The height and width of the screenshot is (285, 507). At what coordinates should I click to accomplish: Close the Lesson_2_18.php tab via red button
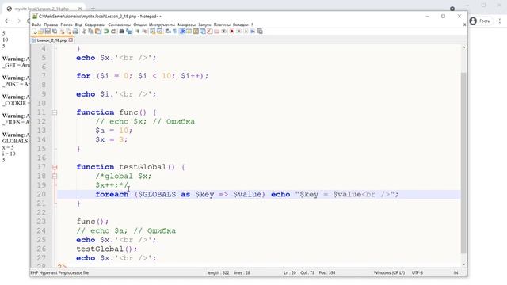[71, 40]
